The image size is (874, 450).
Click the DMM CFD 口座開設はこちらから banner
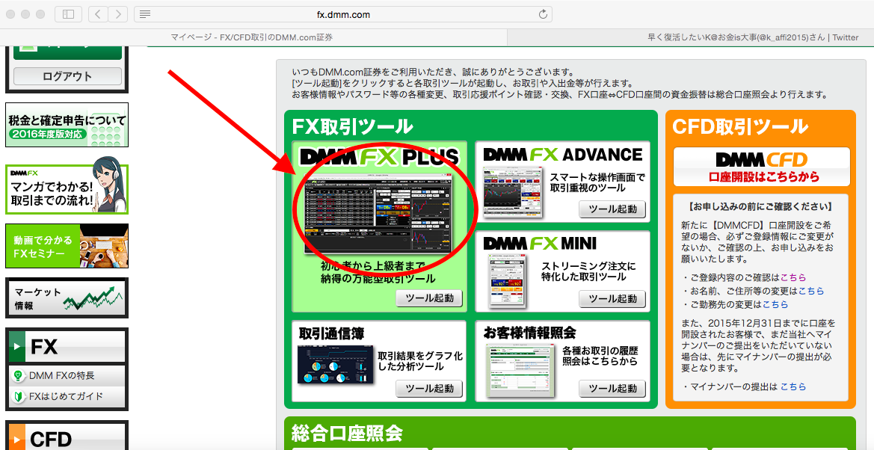(761, 167)
